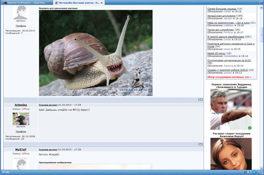Click the window resize grip corner
264x175 pixels.
(x=262, y=172)
